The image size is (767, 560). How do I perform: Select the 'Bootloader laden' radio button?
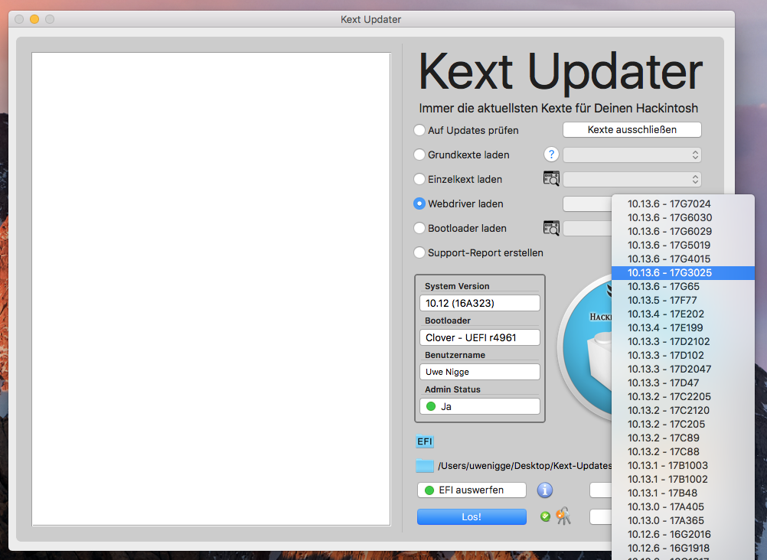point(419,228)
